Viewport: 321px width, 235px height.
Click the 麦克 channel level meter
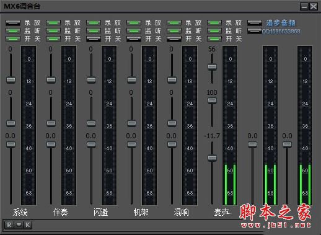click(230, 125)
